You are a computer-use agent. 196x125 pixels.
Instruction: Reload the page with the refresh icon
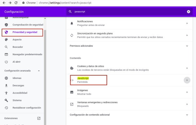click(16, 3)
